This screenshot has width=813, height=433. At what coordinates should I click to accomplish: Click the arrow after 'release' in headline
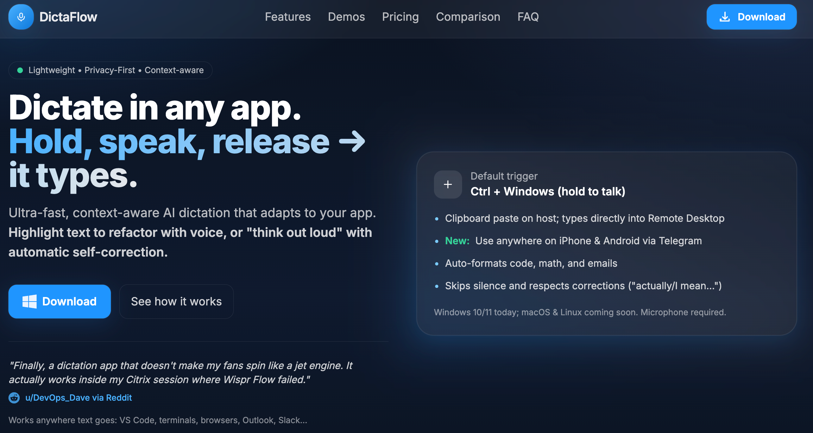click(352, 142)
